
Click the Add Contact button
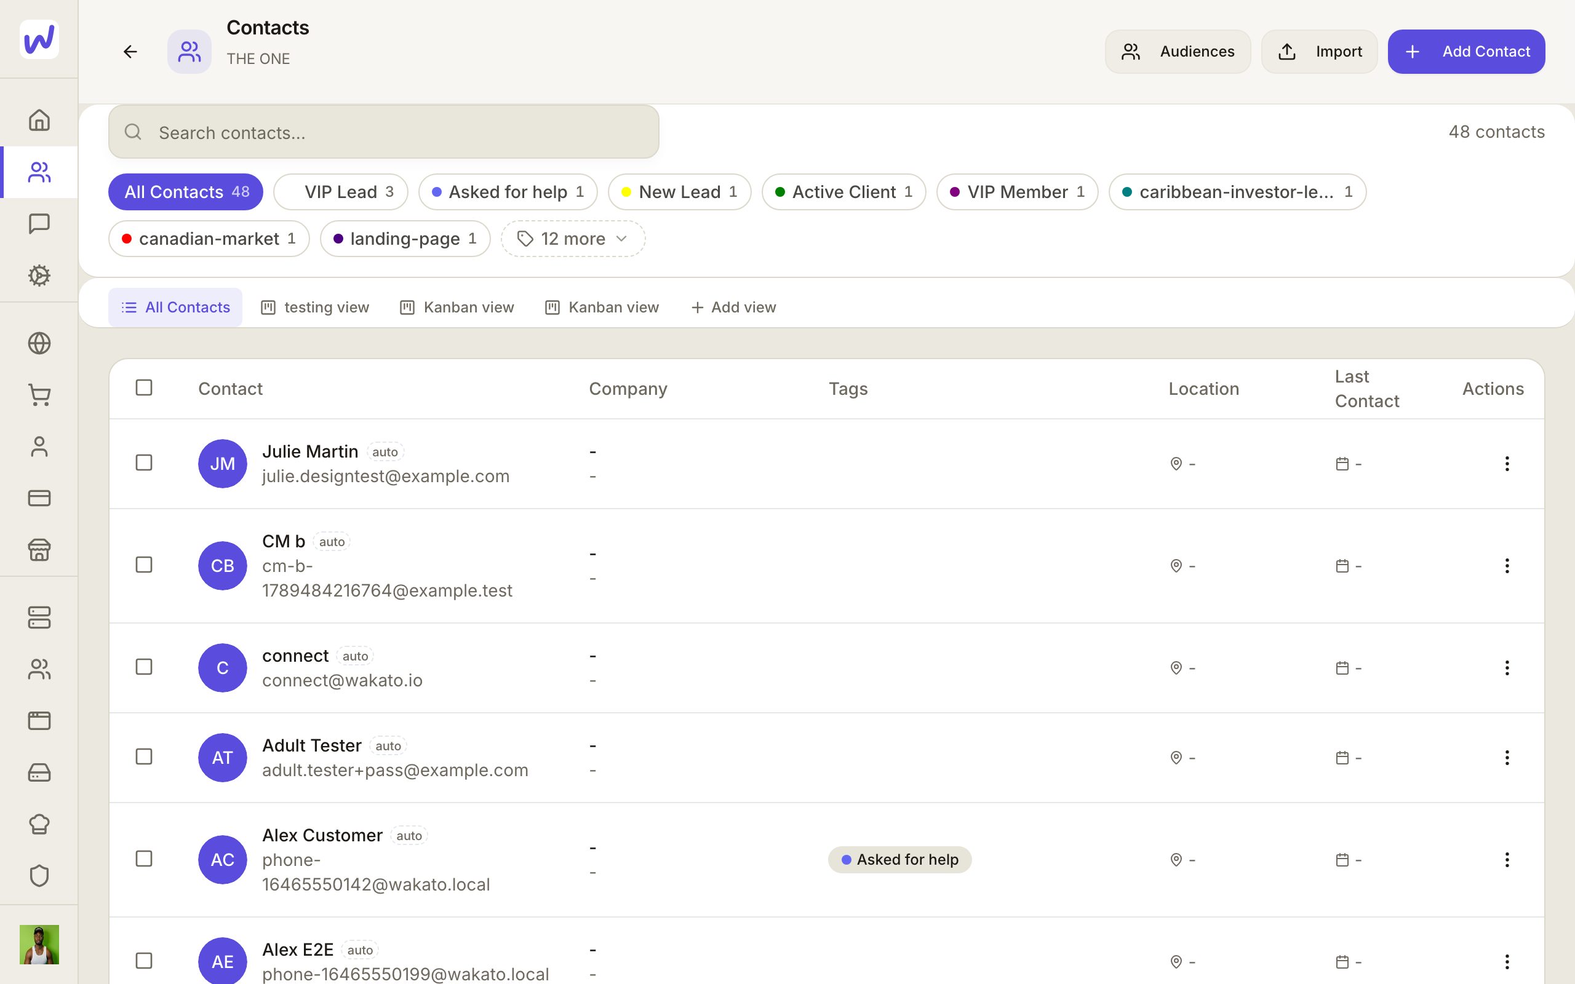coord(1466,52)
